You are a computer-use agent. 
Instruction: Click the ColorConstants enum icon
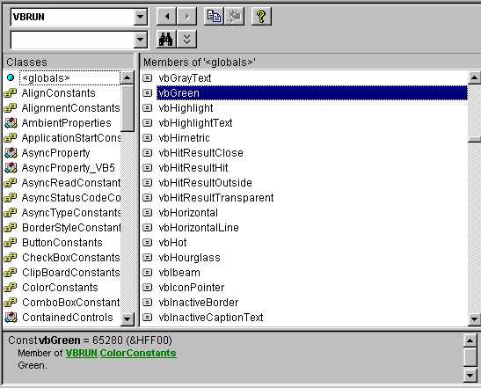pyautogui.click(x=11, y=288)
